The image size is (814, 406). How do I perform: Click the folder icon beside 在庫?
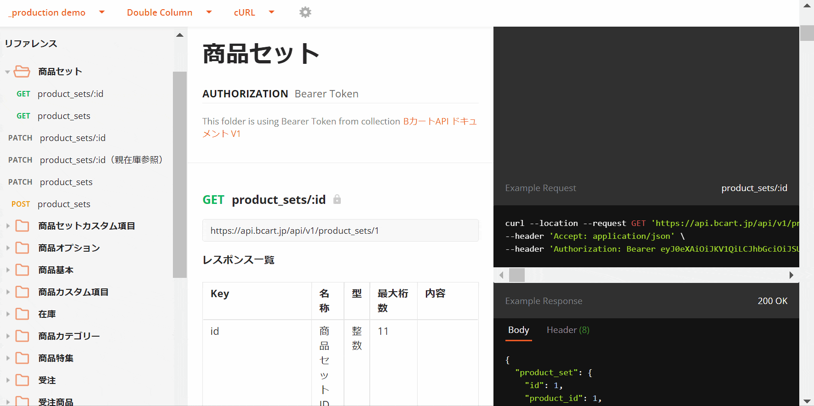pos(22,314)
